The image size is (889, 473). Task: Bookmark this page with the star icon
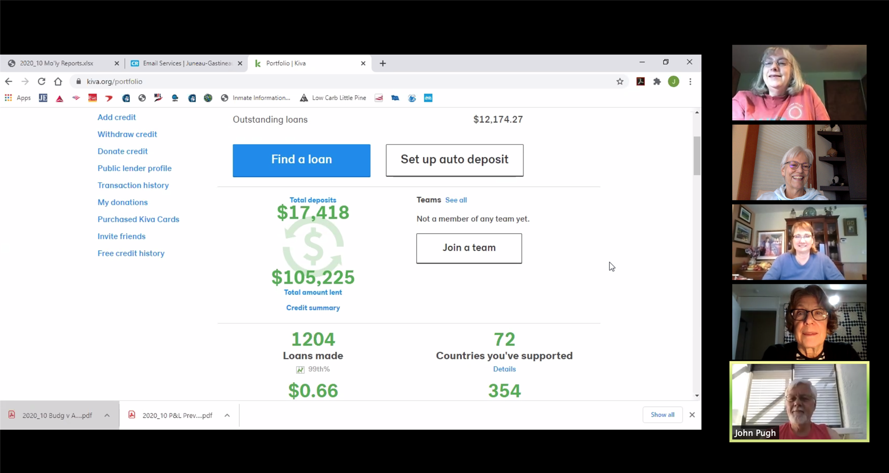[x=620, y=81]
